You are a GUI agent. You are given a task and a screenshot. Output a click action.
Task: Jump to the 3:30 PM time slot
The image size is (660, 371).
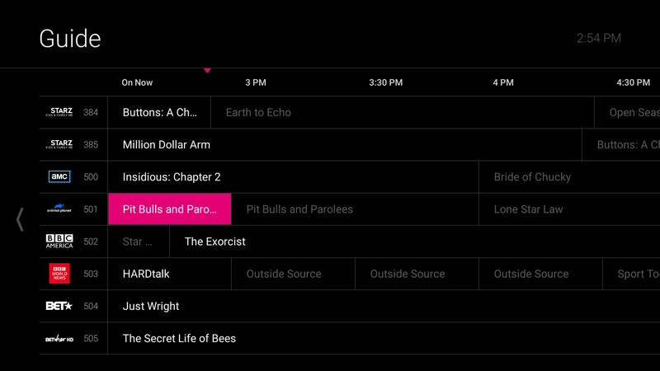point(385,82)
